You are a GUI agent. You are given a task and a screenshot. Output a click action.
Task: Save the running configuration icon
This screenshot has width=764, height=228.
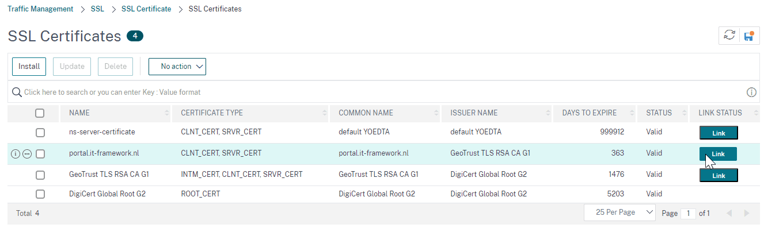coord(748,36)
